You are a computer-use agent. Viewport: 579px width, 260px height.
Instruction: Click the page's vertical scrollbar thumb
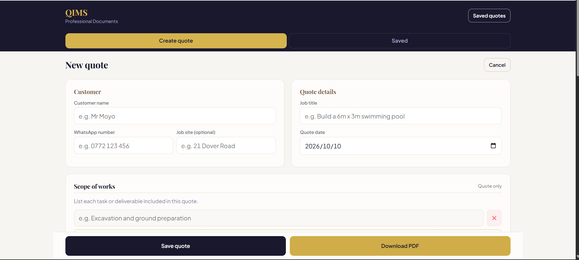click(x=577, y=38)
